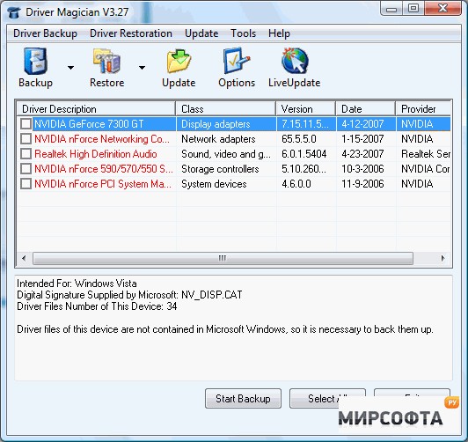Open the Help menu

click(x=279, y=33)
